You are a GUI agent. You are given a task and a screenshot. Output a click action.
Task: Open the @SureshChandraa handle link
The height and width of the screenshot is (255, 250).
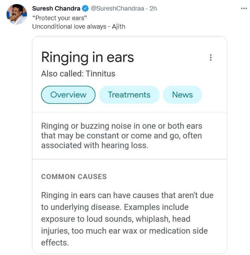118,9
